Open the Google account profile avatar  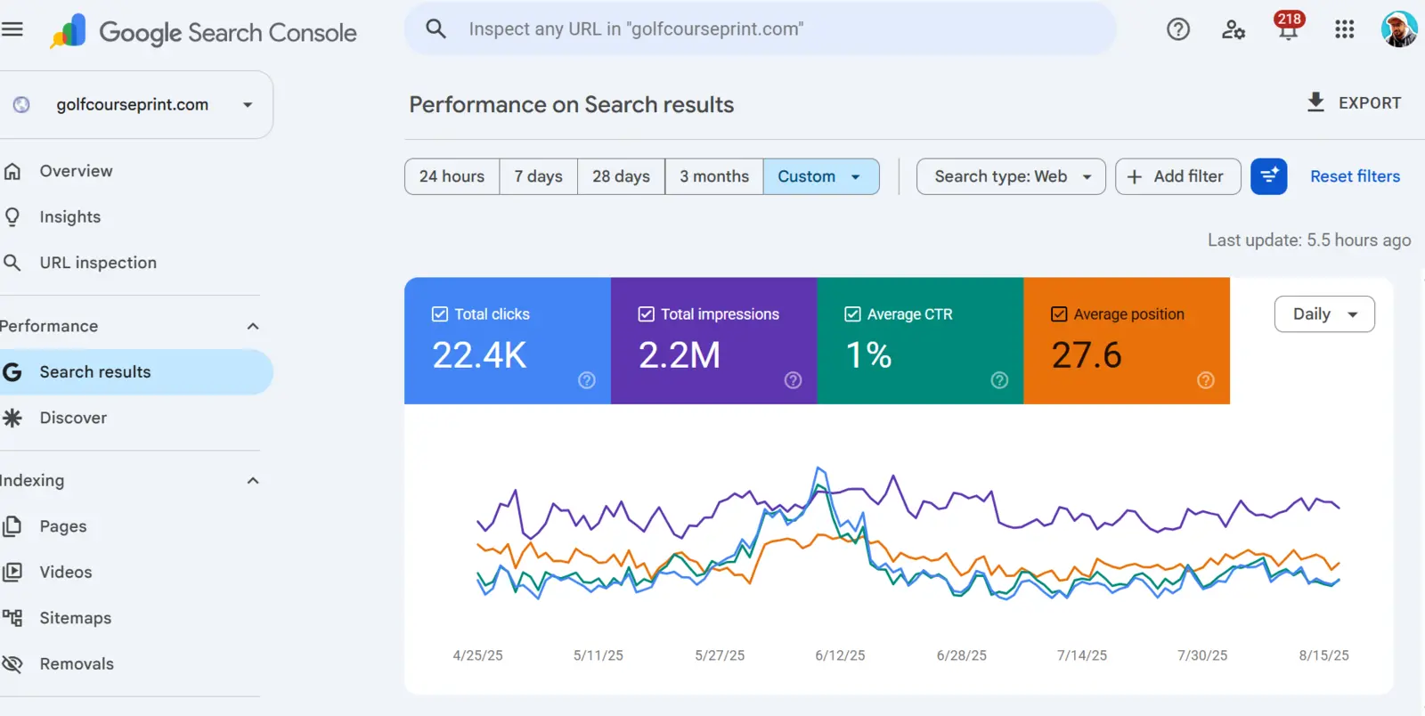tap(1398, 29)
